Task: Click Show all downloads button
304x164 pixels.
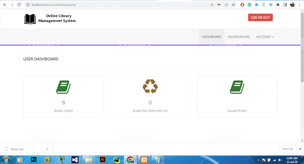Action: (x=287, y=149)
